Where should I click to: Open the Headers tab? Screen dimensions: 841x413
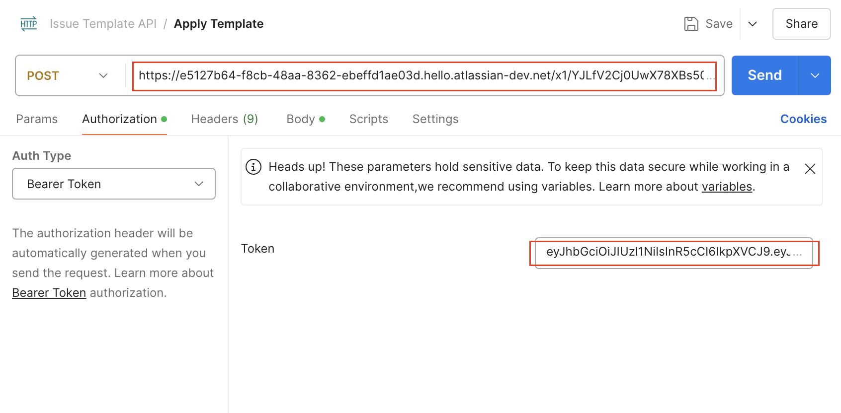tap(225, 119)
